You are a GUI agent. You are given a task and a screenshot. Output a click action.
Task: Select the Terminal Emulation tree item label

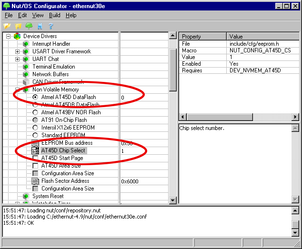[53, 67]
